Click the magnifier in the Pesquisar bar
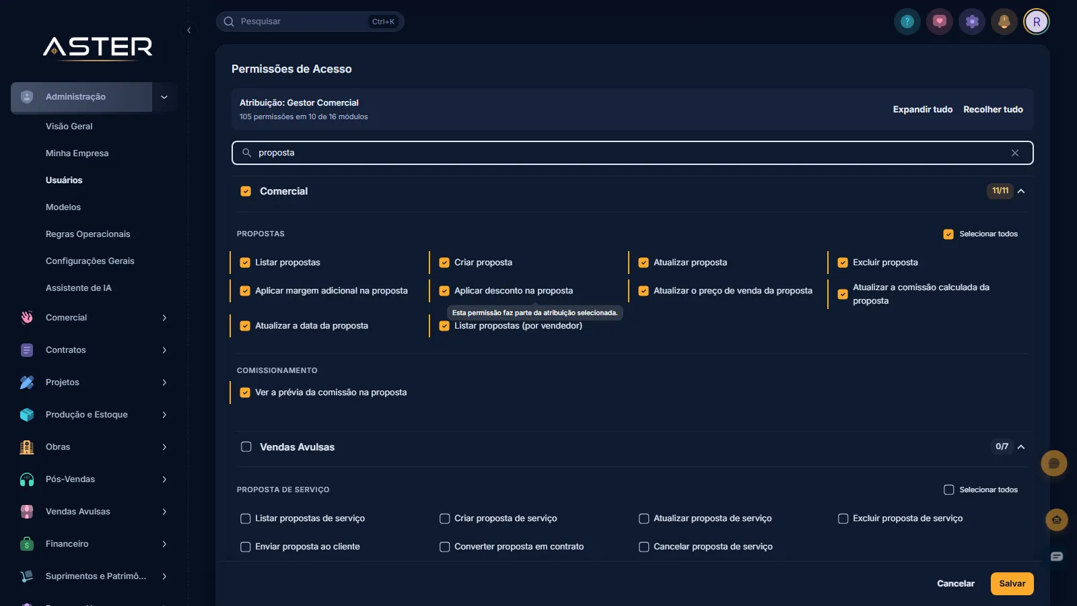This screenshot has height=606, width=1077. (229, 22)
